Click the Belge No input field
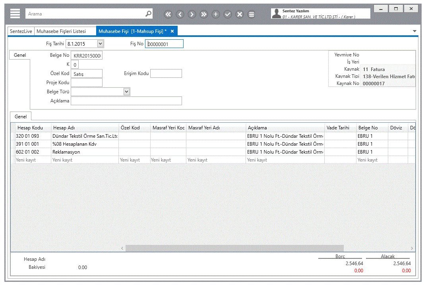Image resolution: width=424 pixels, height=285 pixels. (87, 56)
